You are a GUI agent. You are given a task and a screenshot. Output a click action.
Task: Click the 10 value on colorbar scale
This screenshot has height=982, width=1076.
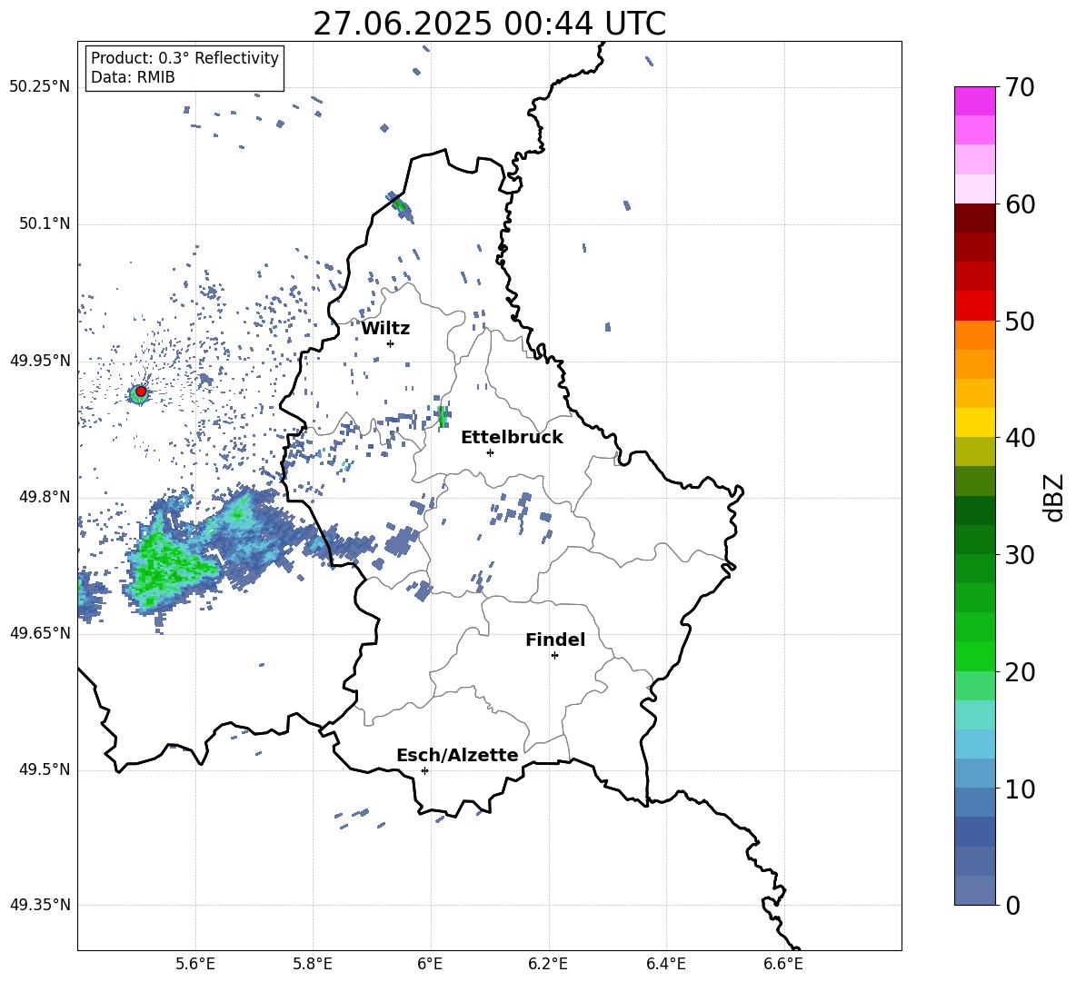point(1020,789)
